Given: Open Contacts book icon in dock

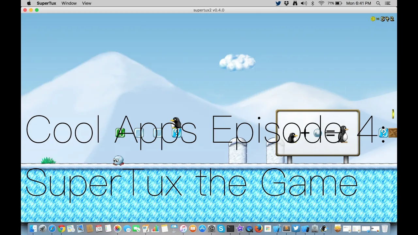Looking at the screenshot, I should point(89,228).
